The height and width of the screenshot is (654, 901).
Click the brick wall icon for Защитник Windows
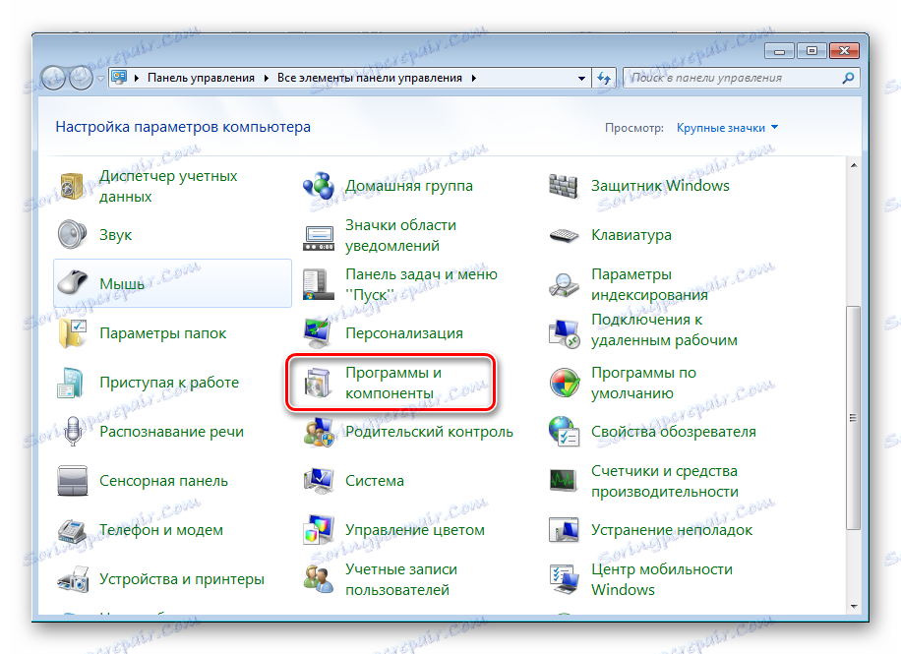point(564,186)
